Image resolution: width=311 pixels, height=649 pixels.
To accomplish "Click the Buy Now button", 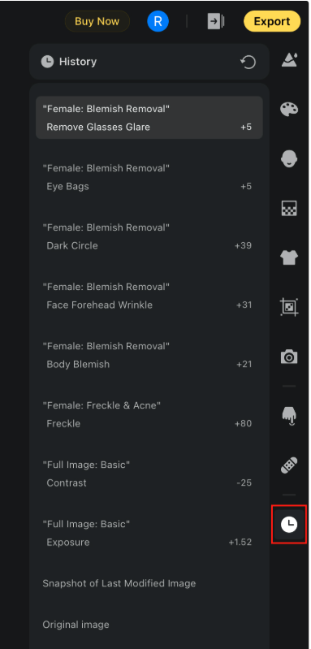I will [x=97, y=21].
